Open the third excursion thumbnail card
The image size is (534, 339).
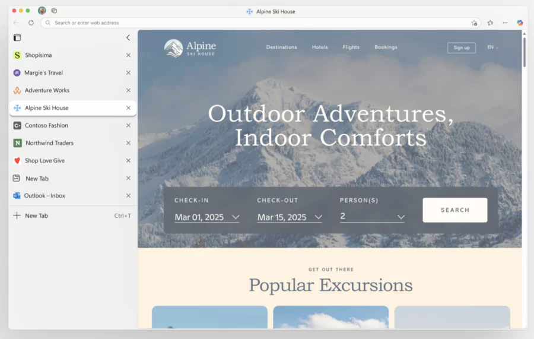point(452,317)
